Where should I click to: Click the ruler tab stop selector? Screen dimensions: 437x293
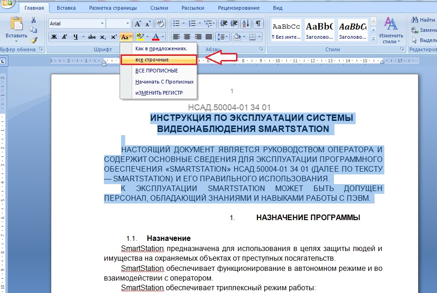(x=3, y=61)
